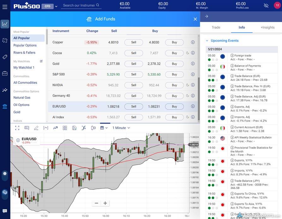
Task: Toggle the multi-chart grid layout
Action: click(65, 128)
